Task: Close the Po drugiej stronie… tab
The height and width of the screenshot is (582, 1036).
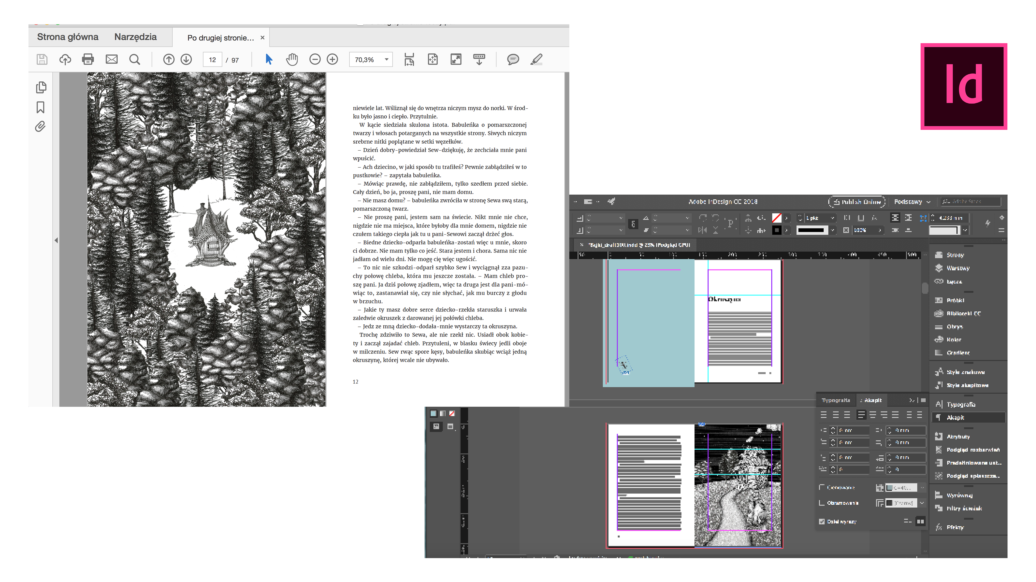Action: (x=263, y=37)
